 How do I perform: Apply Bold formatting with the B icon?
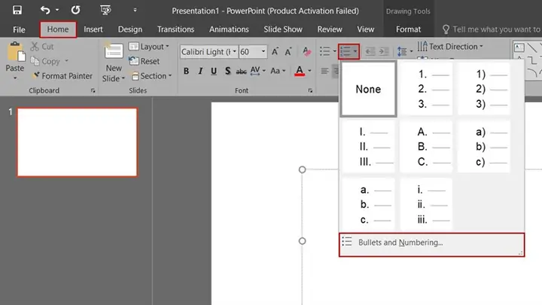click(184, 72)
